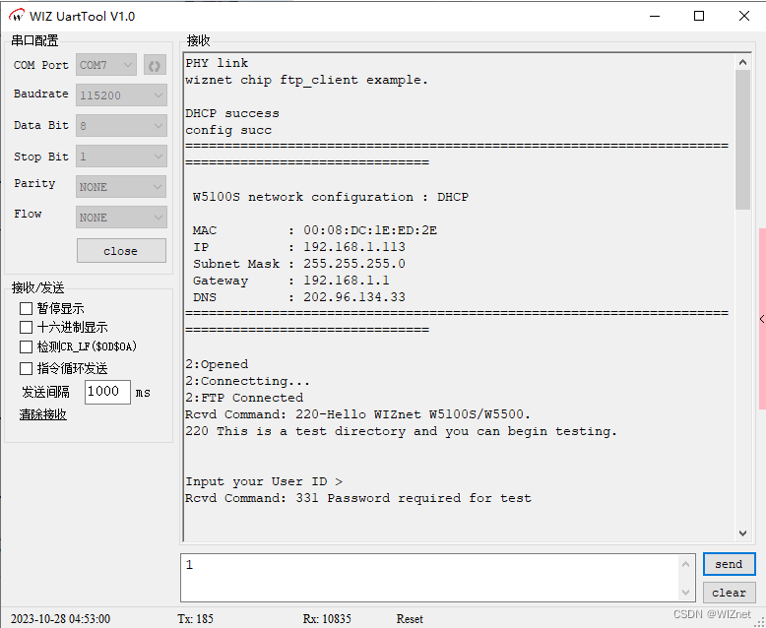
Task: Minimize the WIZ UartTool window
Action: 655,16
